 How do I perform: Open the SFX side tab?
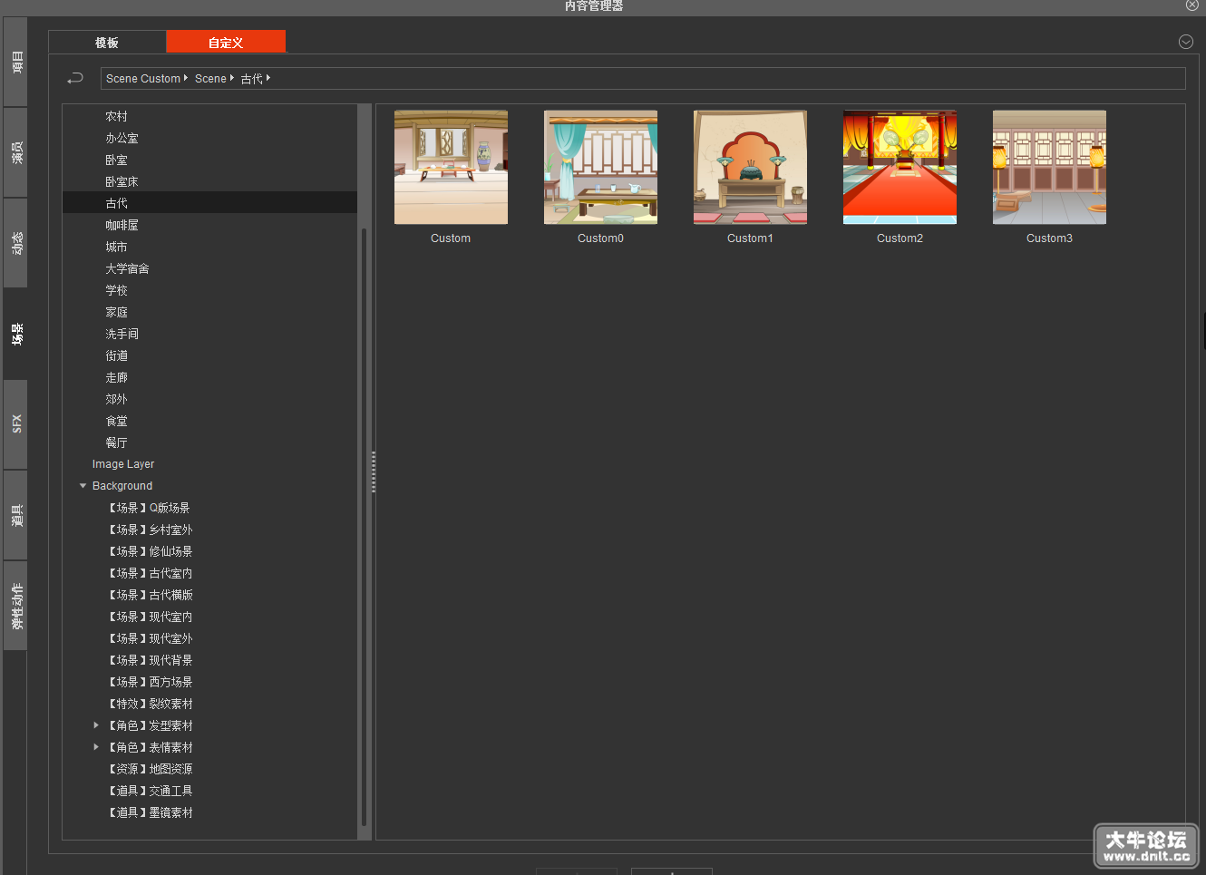coord(15,423)
